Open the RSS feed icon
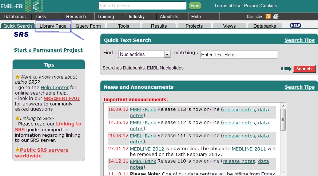Image resolution: width=318 pixels, height=176 pixels. pos(268,16)
